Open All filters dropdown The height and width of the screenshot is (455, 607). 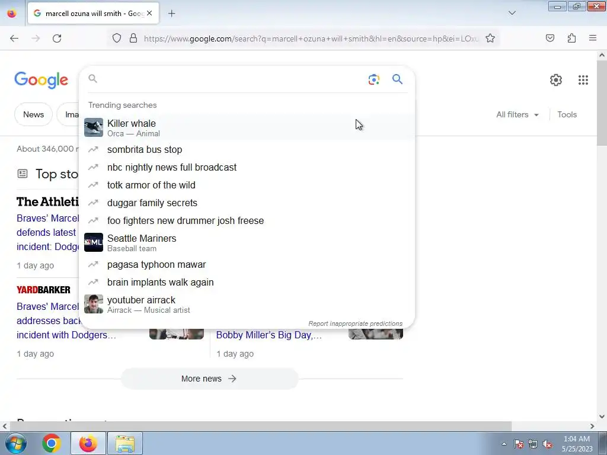pyautogui.click(x=517, y=114)
